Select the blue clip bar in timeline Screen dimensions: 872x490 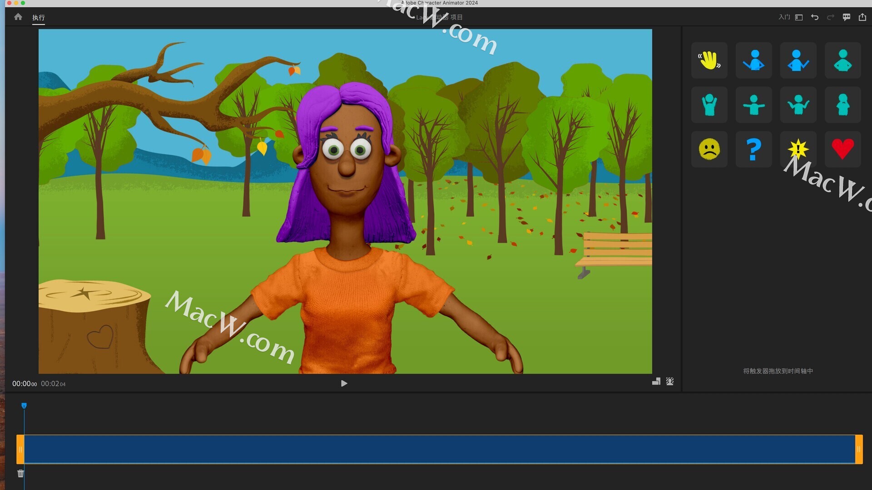click(440, 450)
